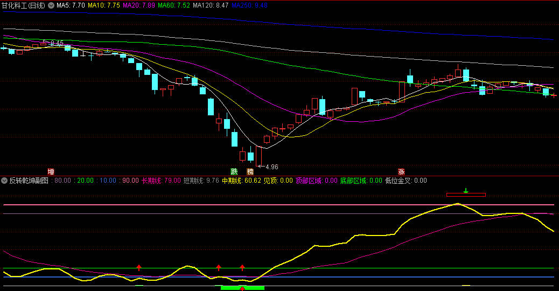The width and height of the screenshot is (559, 291).
Task: Select the MA5: 7.70 label
Action: pyautogui.click(x=71, y=5)
